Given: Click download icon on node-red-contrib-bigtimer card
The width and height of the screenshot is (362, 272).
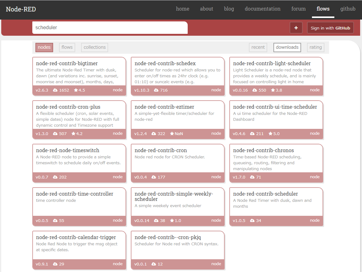Looking at the screenshot, I should click(55, 90).
